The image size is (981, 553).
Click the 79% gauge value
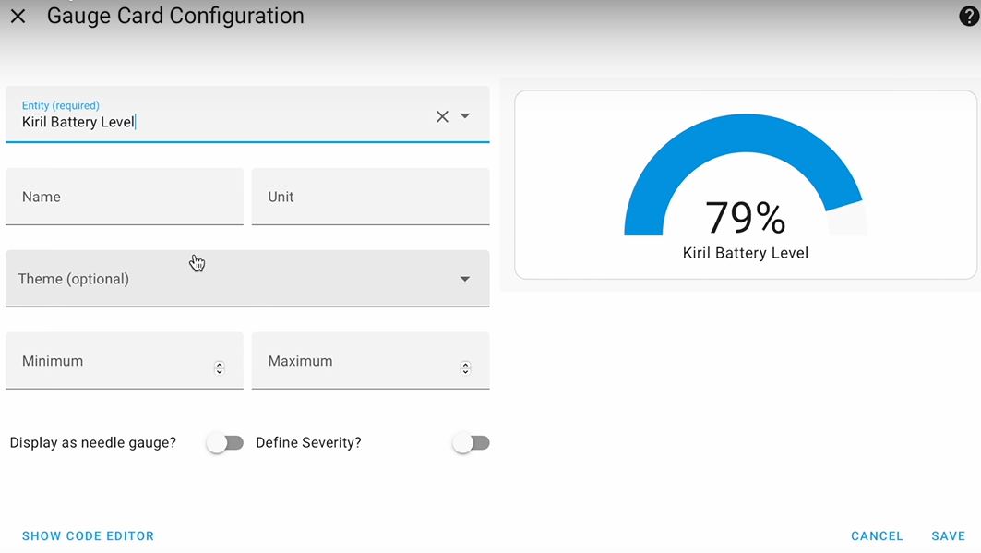click(745, 217)
